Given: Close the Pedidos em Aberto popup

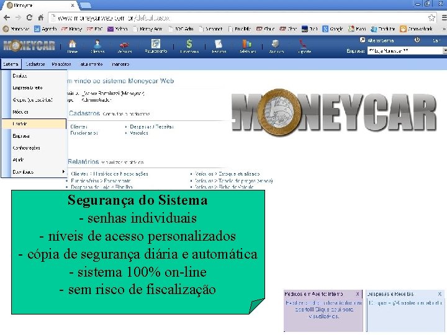Looking at the screenshot, I should pos(357,293).
